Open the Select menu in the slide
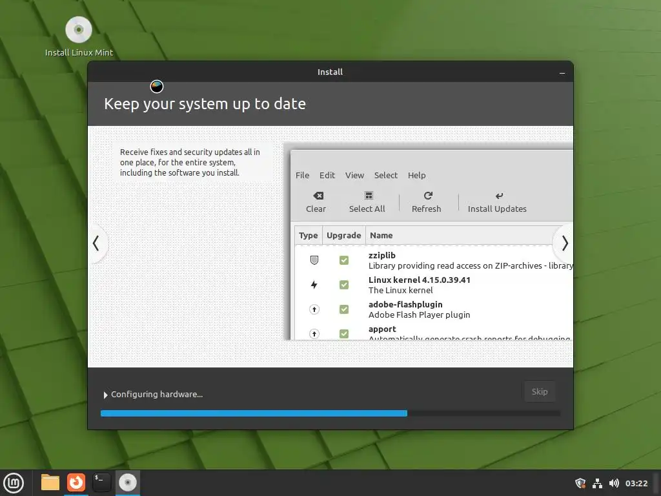The image size is (661, 496). 386,175
